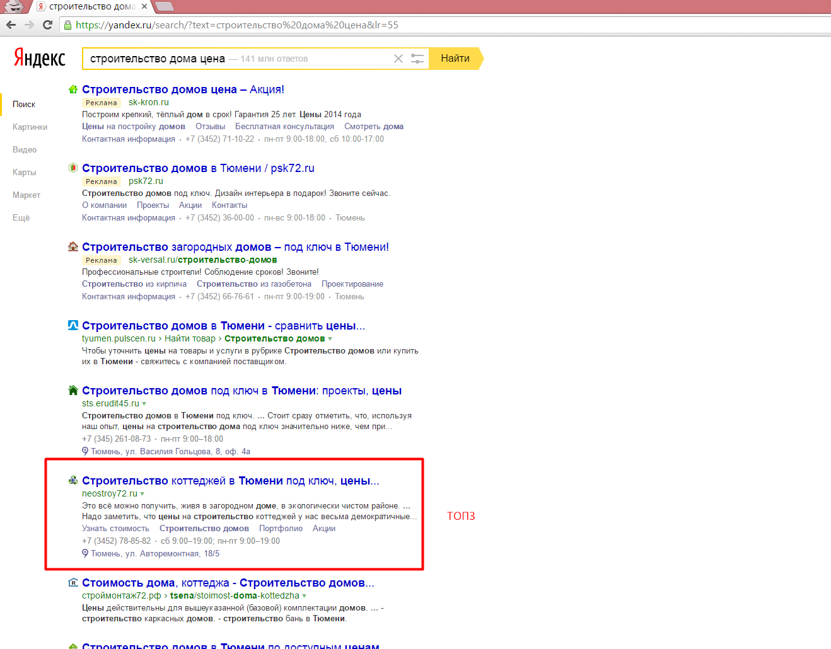
Task: Click favicon of tyumen.pulscen.ru result
Action: point(73,326)
